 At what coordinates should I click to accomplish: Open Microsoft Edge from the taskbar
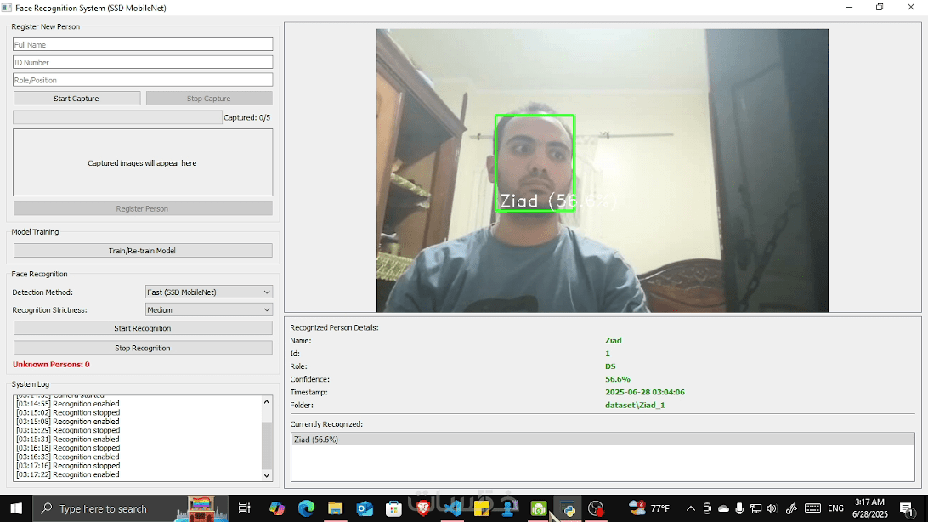tap(306, 508)
